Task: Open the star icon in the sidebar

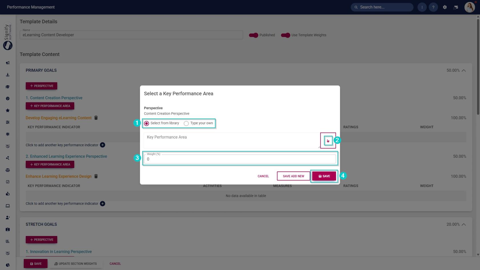Action: click(8, 111)
